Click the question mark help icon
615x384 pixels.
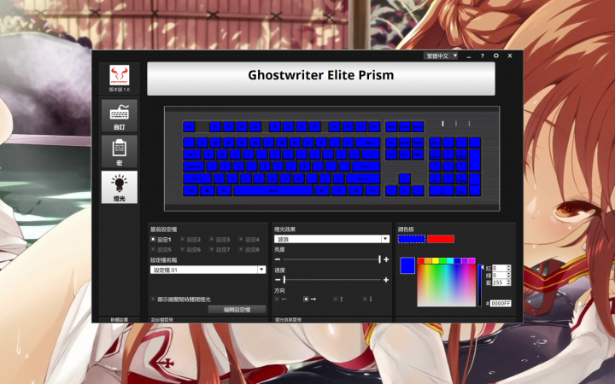[x=482, y=56]
